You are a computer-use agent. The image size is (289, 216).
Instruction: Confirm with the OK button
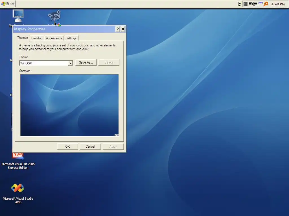pyautogui.click(x=67, y=147)
